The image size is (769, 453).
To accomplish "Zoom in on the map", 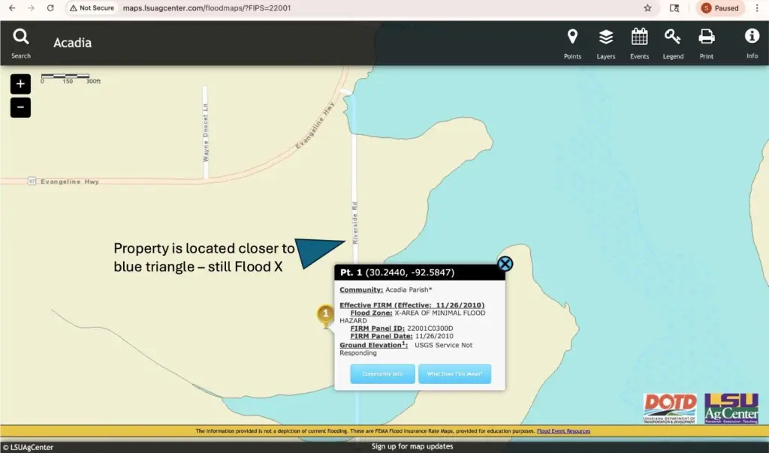I will tap(20, 84).
